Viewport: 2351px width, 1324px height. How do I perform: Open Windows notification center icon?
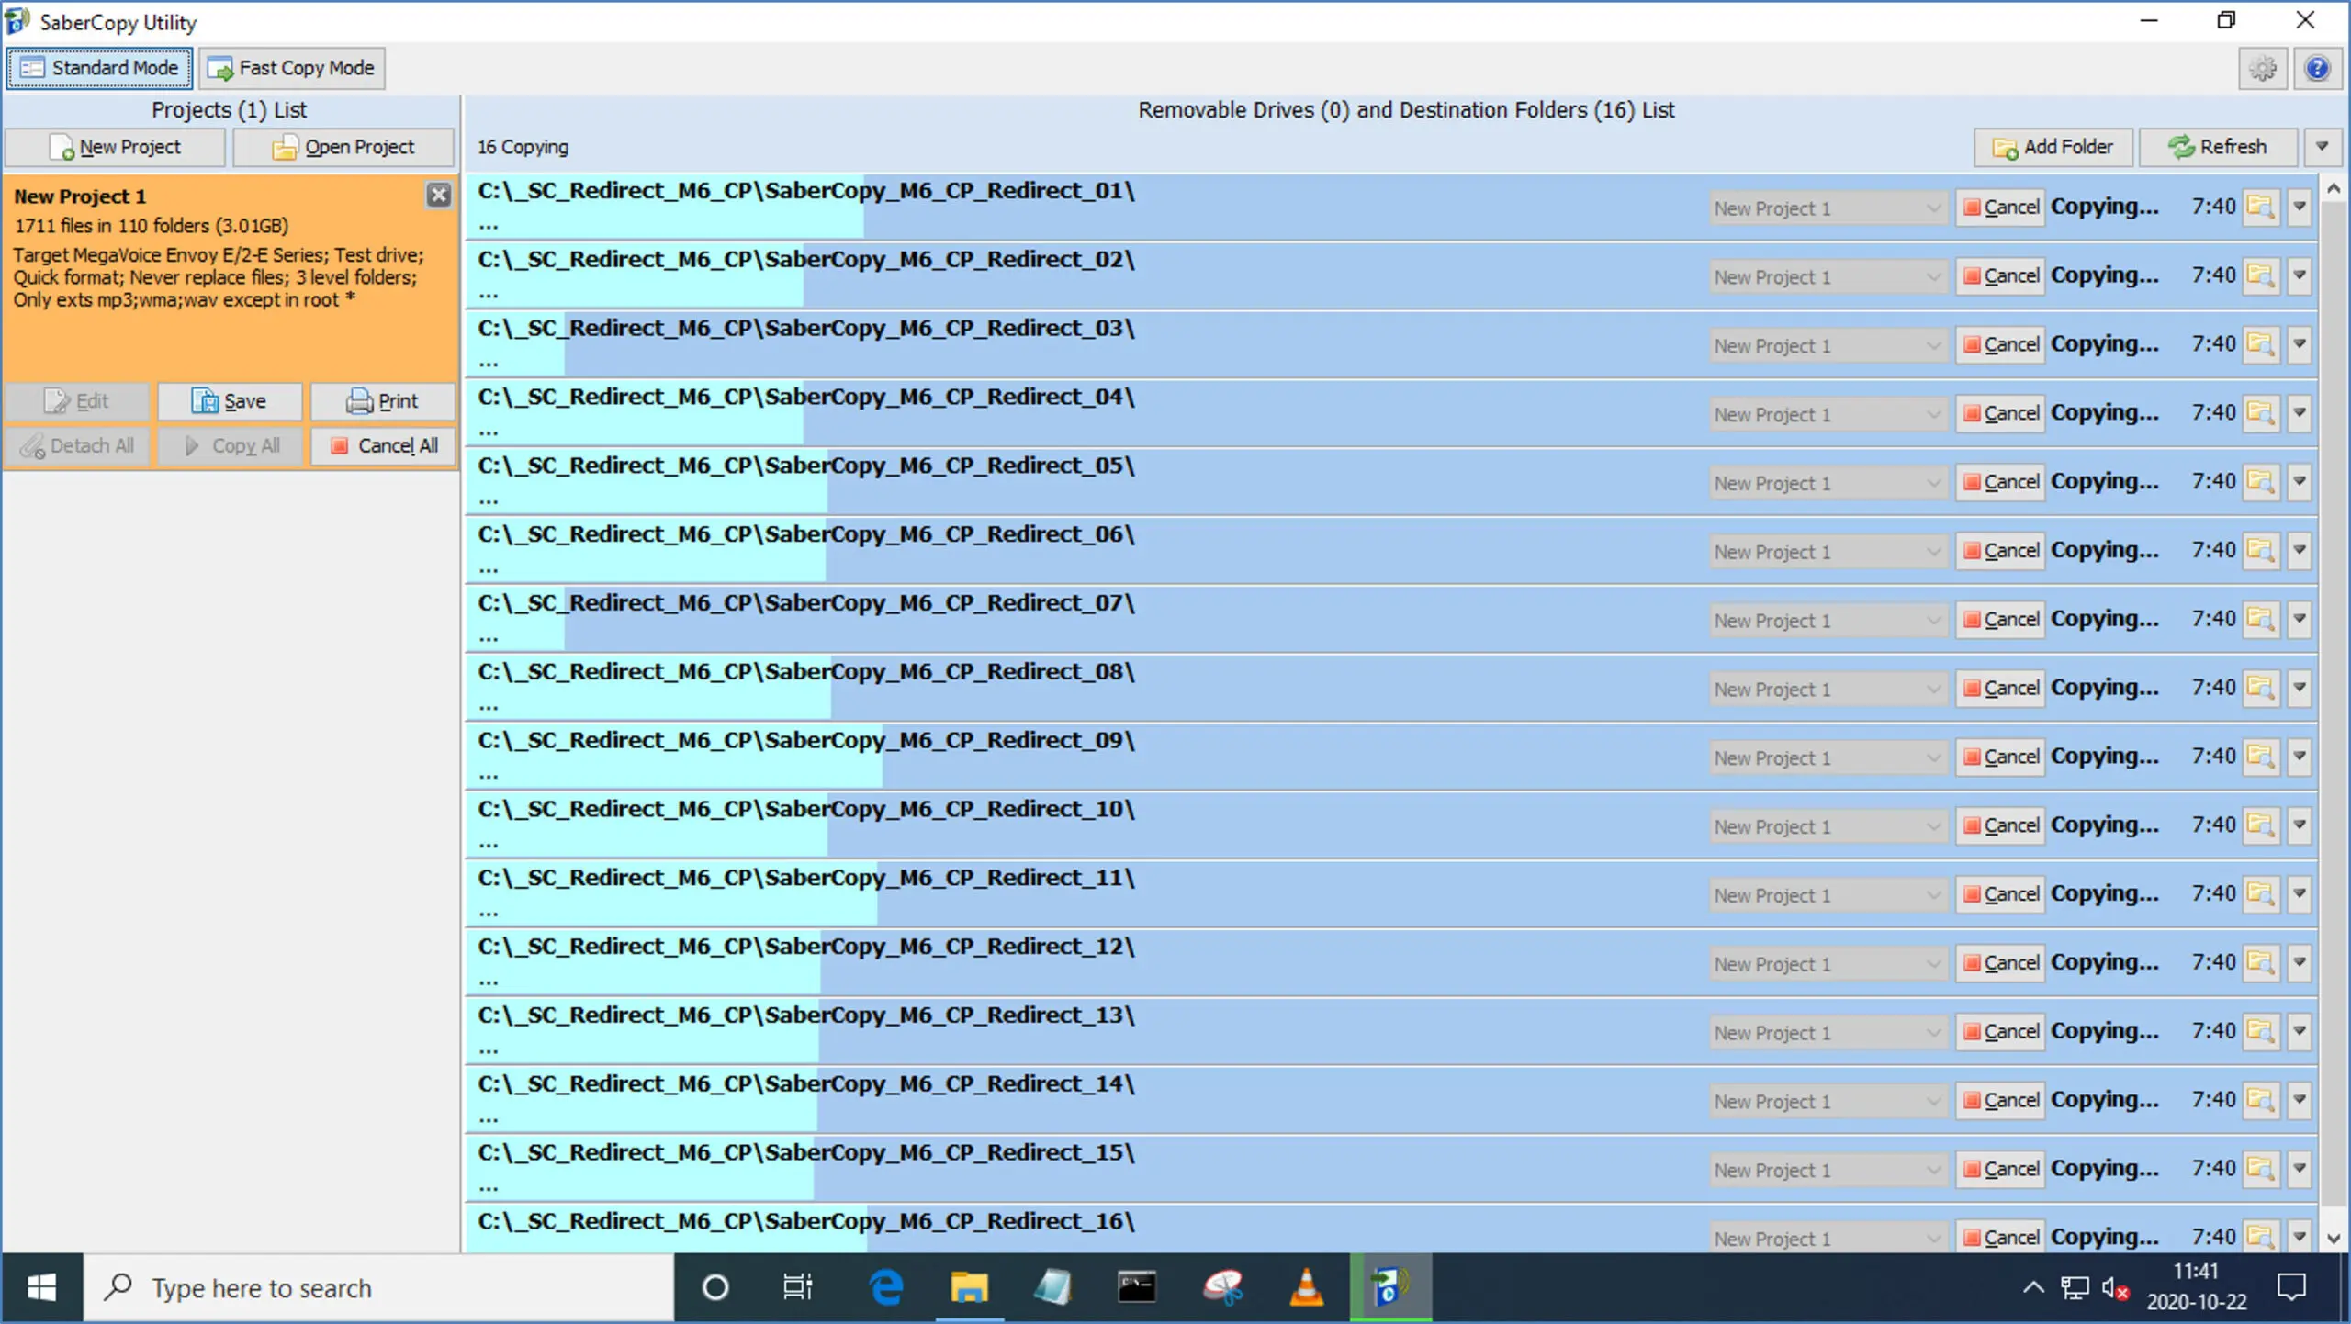(x=2291, y=1288)
